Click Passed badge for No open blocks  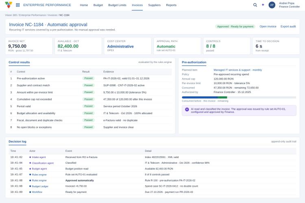(88, 127)
